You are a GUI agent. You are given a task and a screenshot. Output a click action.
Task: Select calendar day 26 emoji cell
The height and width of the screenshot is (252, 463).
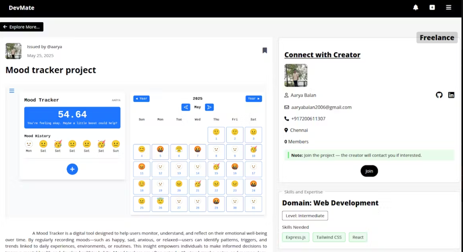tap(160, 204)
